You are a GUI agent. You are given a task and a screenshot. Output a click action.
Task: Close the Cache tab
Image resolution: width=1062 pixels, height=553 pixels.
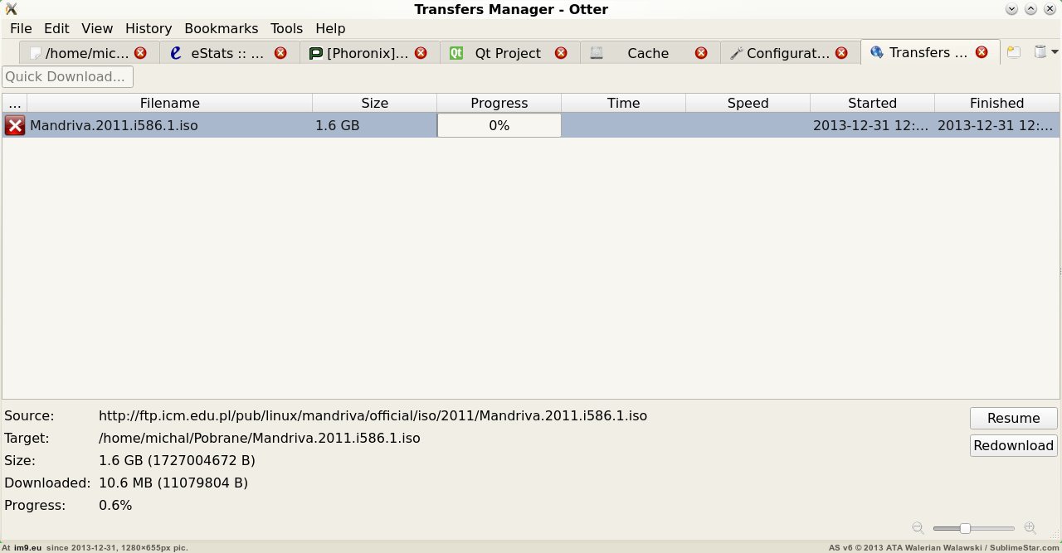701,52
